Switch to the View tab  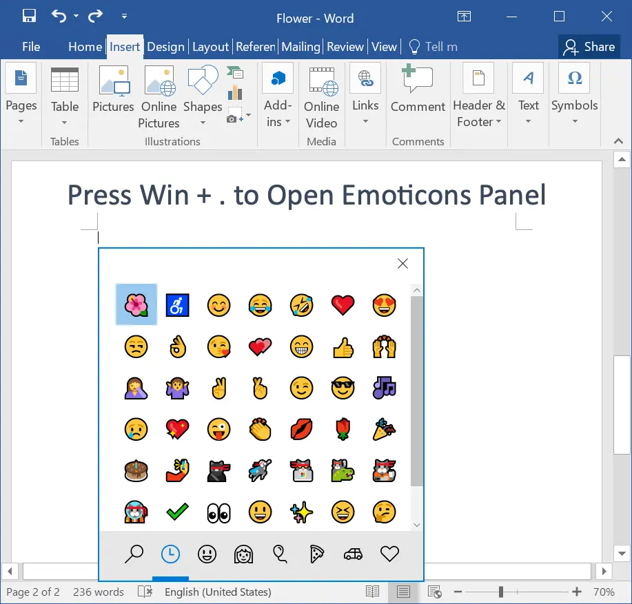click(384, 47)
